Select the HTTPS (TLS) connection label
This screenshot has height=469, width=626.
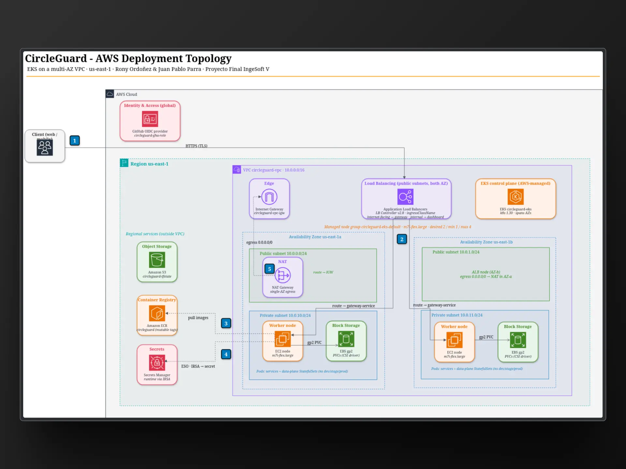pyautogui.click(x=196, y=146)
